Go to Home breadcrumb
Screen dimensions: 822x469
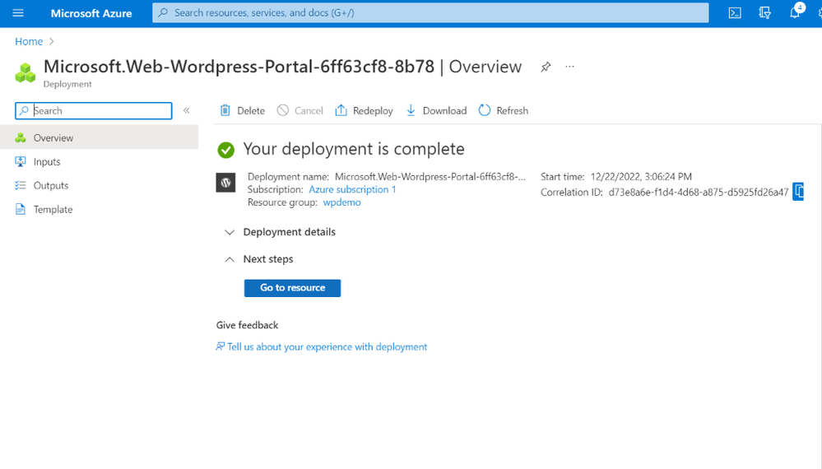[x=29, y=41]
